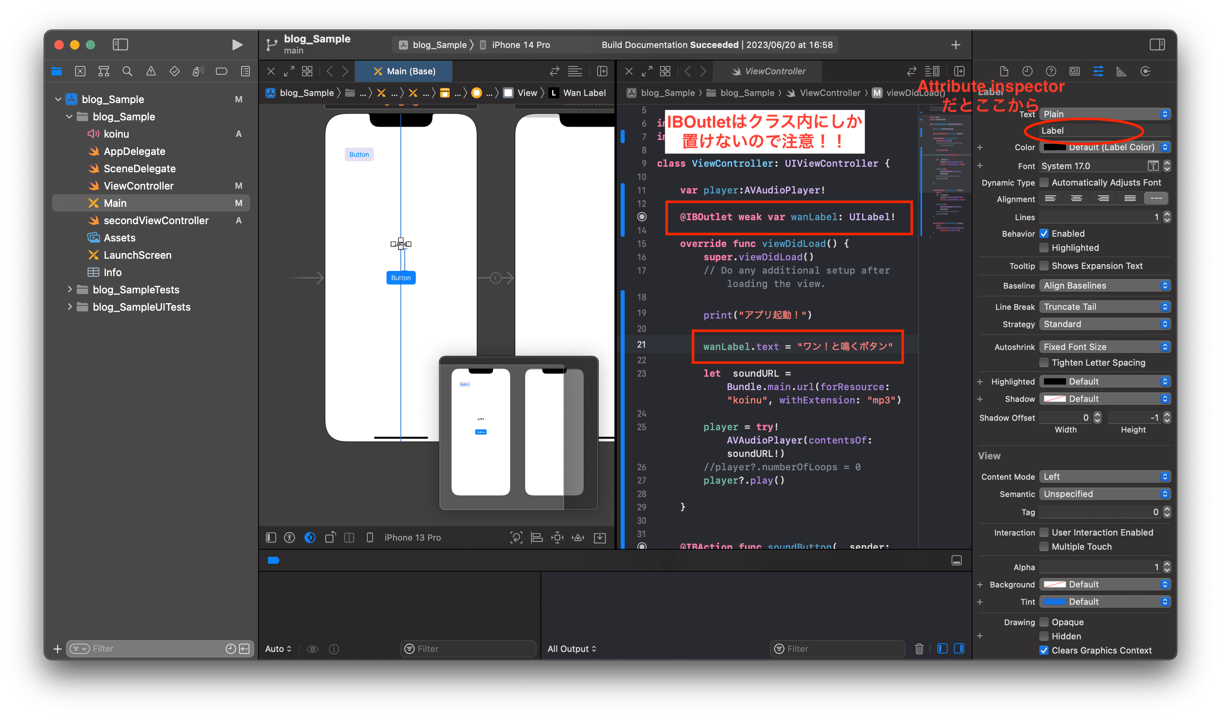
Task: Check the Opaque drawing option
Action: pyautogui.click(x=1044, y=622)
